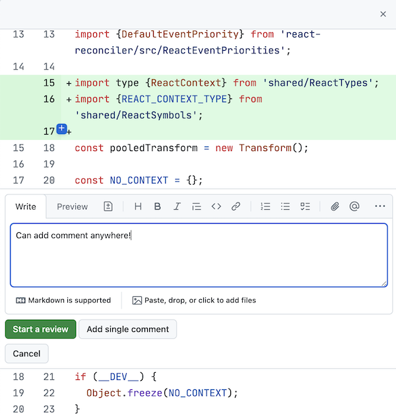
Task: Click the green Start a review button
Action: 40,329
